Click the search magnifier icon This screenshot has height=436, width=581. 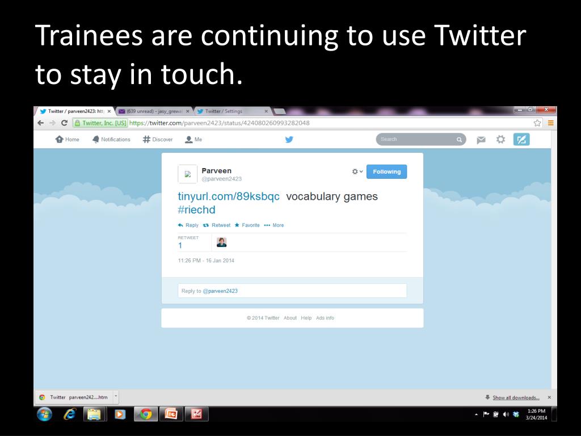pos(459,140)
